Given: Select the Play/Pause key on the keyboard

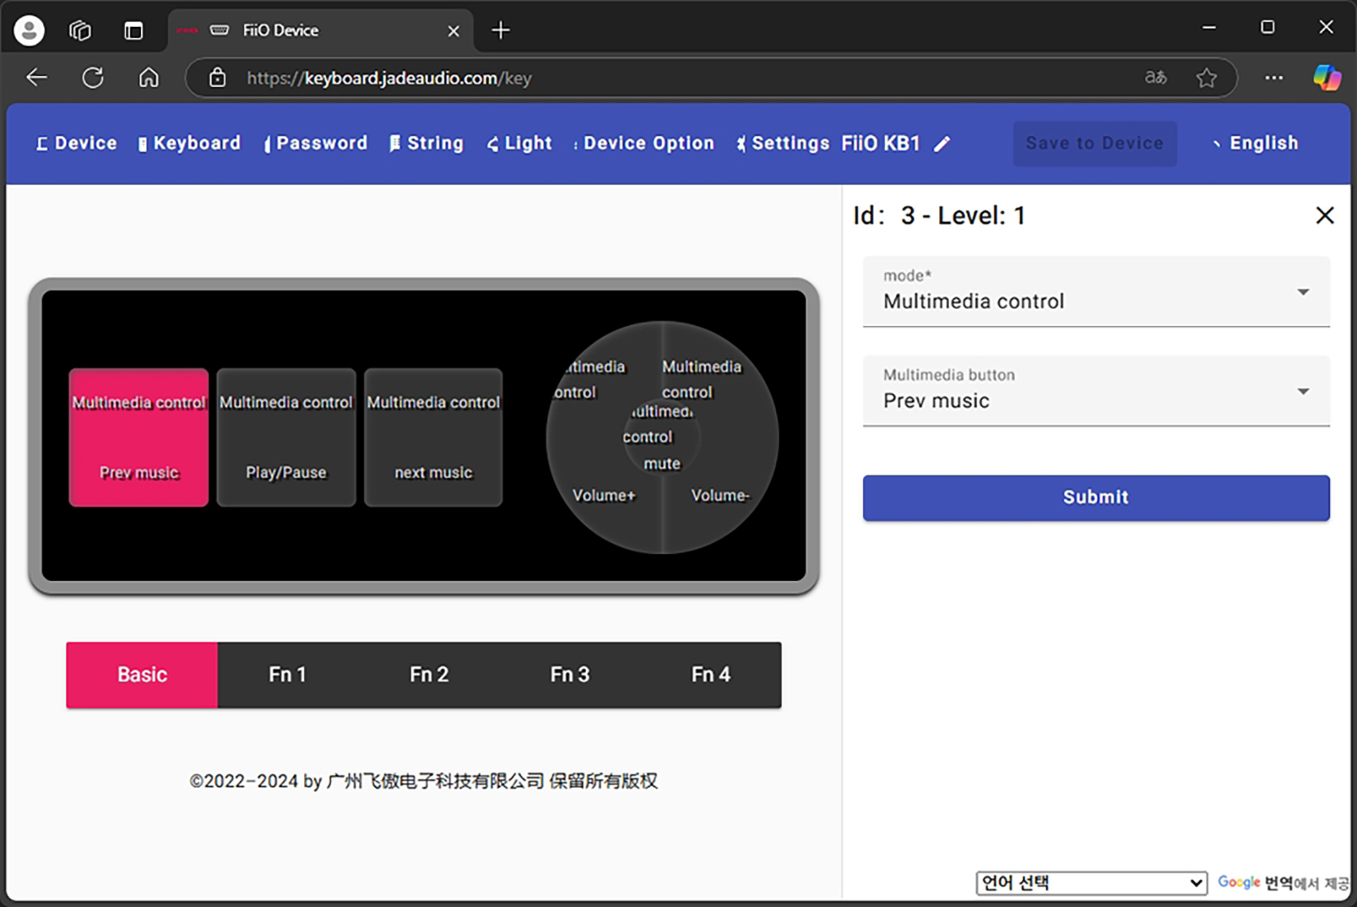Looking at the screenshot, I should click(286, 438).
